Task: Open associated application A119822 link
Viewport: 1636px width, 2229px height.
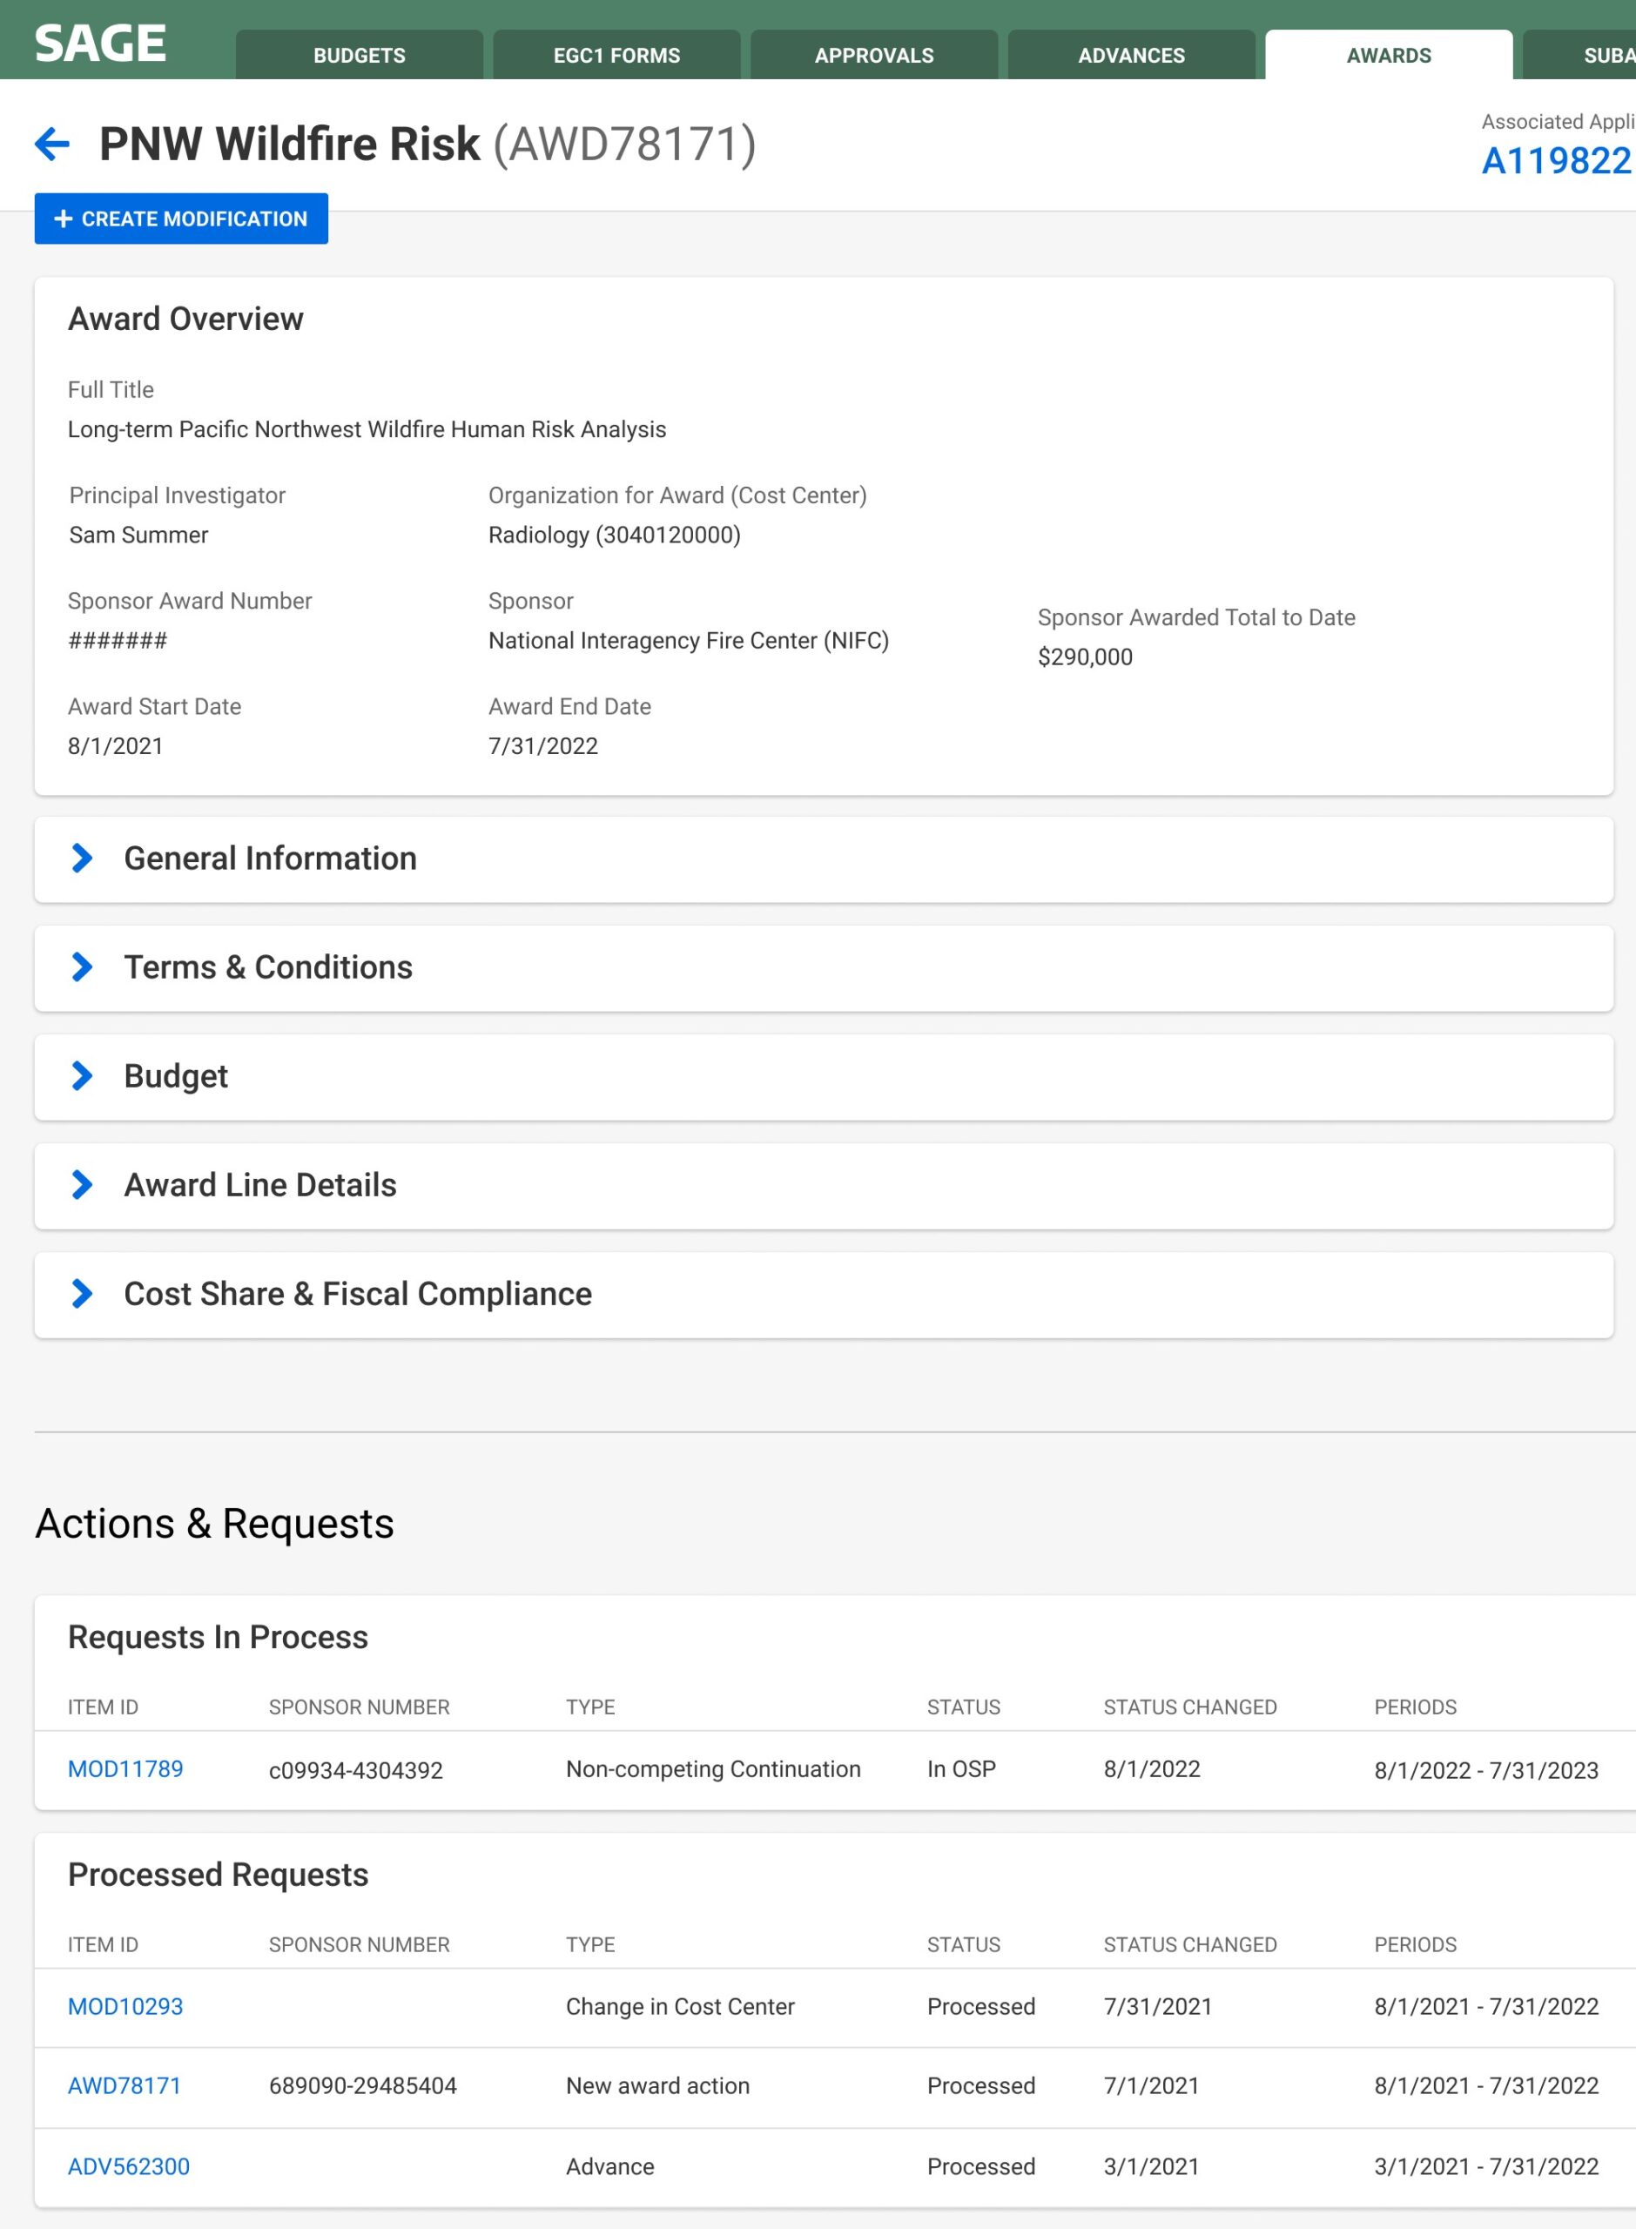Action: coord(1555,160)
